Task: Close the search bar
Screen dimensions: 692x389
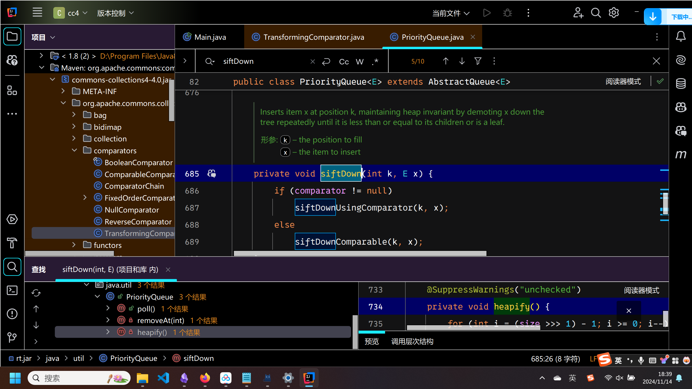Action: tap(656, 61)
